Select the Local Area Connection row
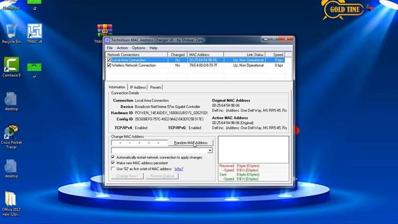This screenshot has height=224, width=398. pyautogui.click(x=195, y=60)
